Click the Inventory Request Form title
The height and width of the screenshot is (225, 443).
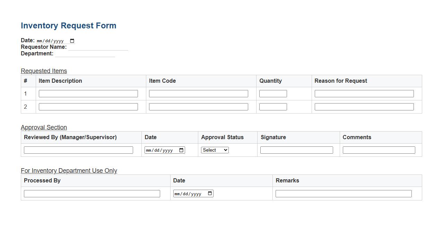[x=68, y=25]
